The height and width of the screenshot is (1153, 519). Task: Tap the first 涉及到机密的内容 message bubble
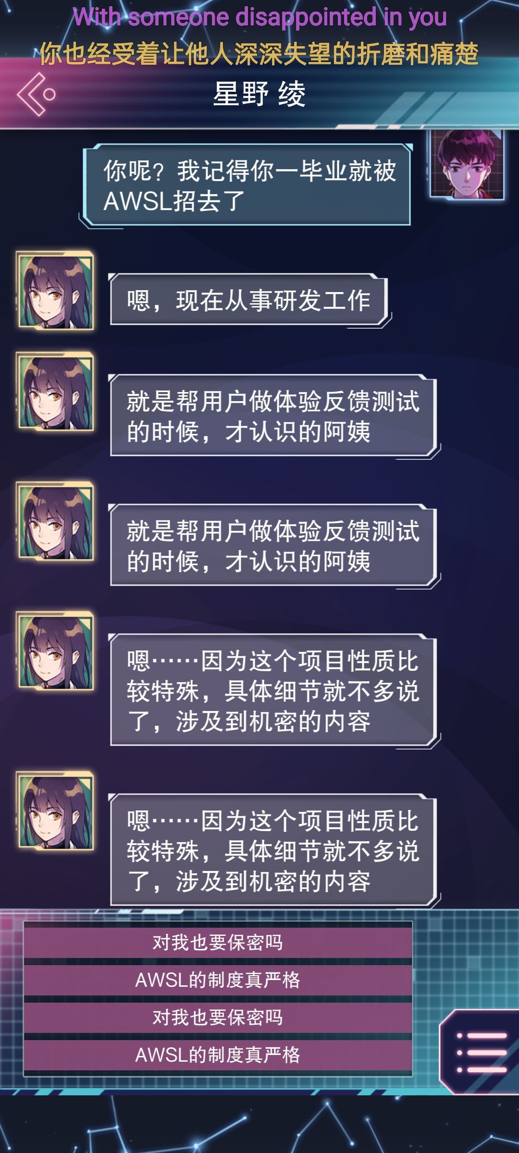273,690
